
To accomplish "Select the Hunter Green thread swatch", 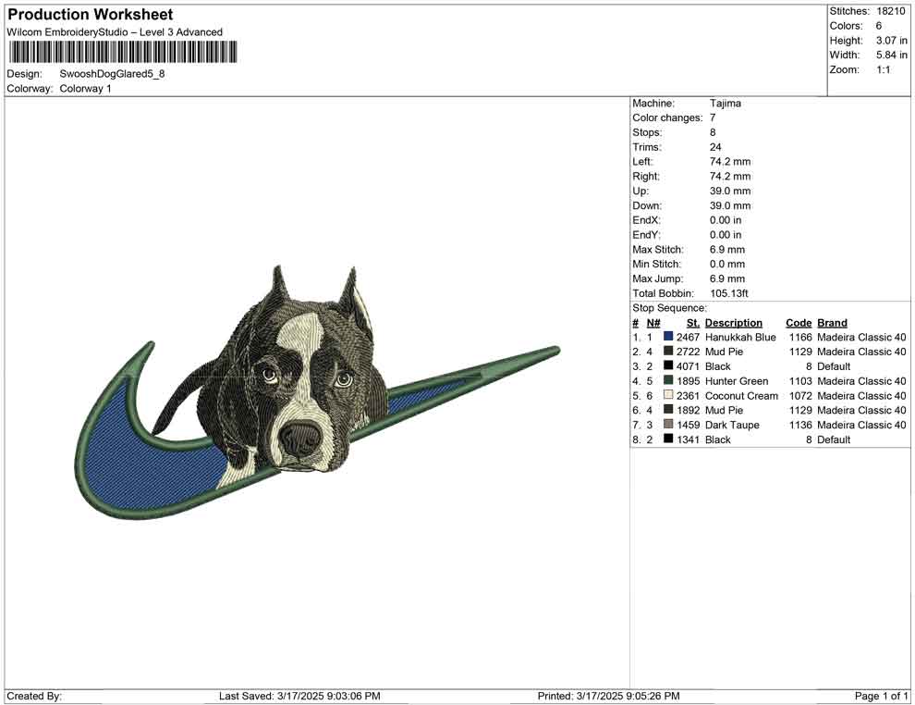I will click(x=668, y=381).
